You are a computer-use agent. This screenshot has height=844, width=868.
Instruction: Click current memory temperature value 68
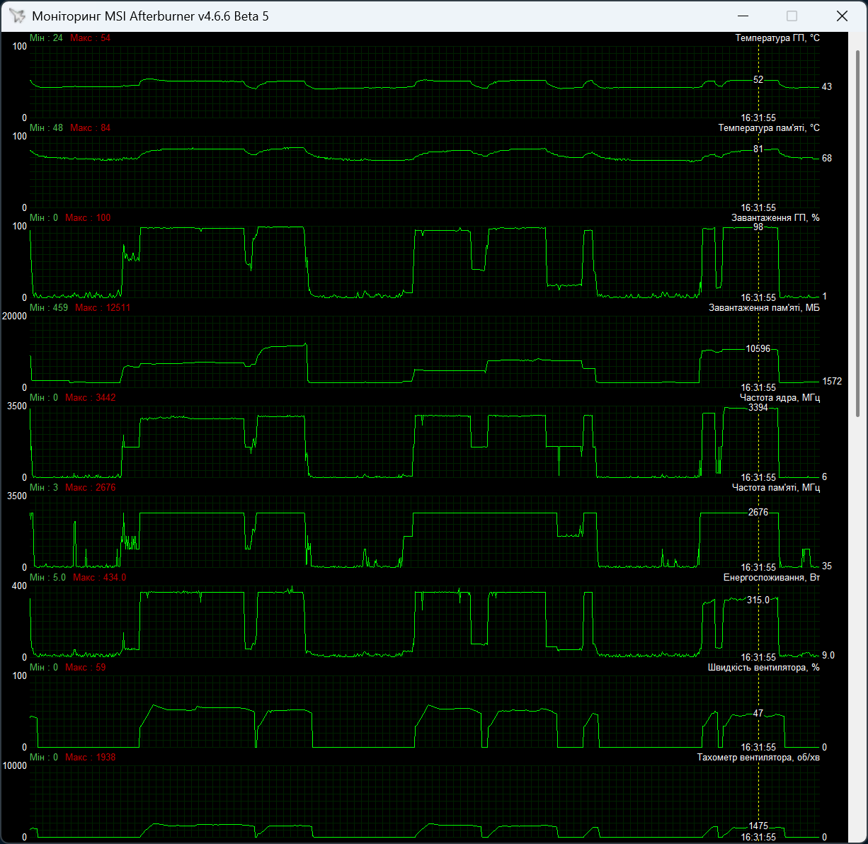[827, 158]
